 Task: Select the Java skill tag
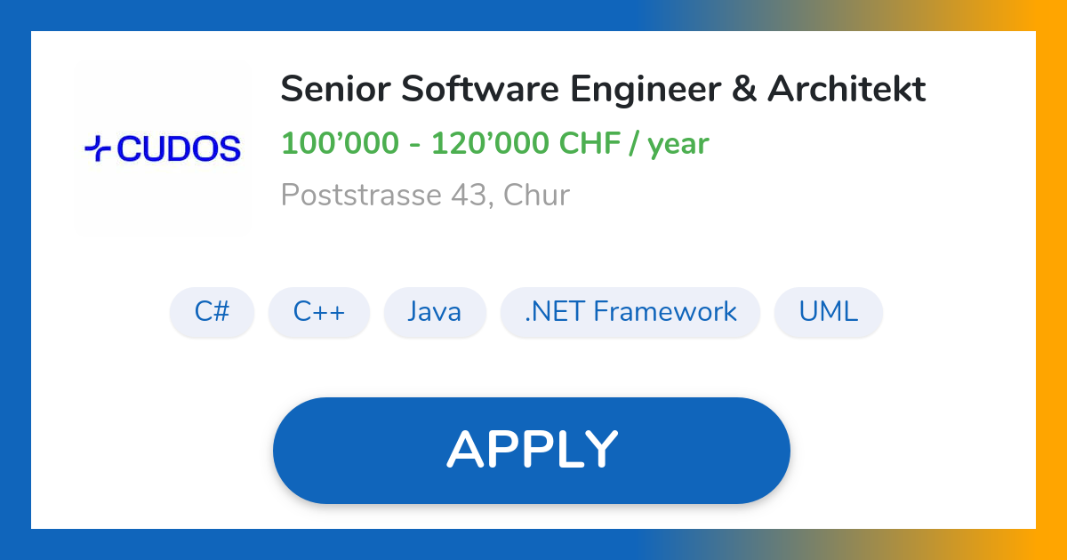[435, 312]
